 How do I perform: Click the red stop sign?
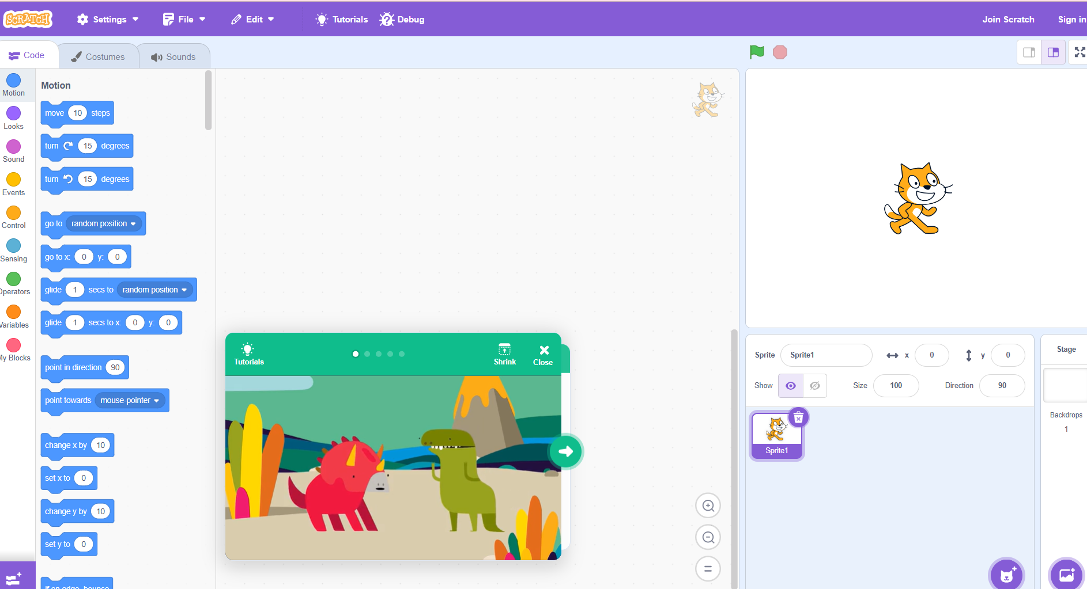780,52
